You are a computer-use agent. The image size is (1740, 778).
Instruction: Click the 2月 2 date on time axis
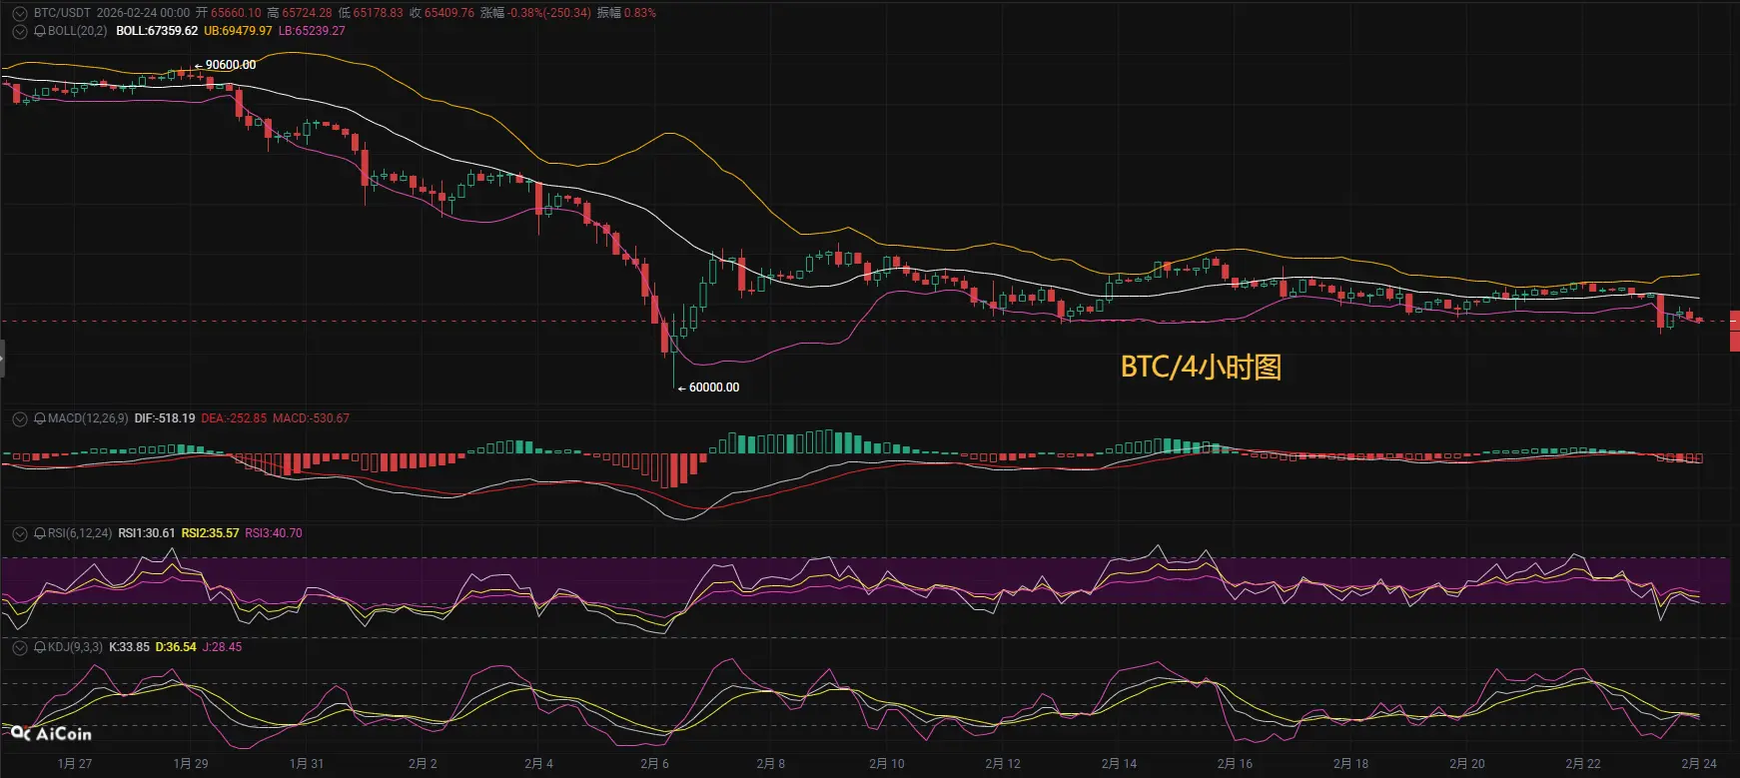tap(423, 764)
